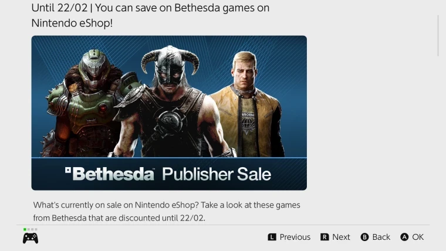Click the game controller icon
446x251 pixels.
(31, 238)
